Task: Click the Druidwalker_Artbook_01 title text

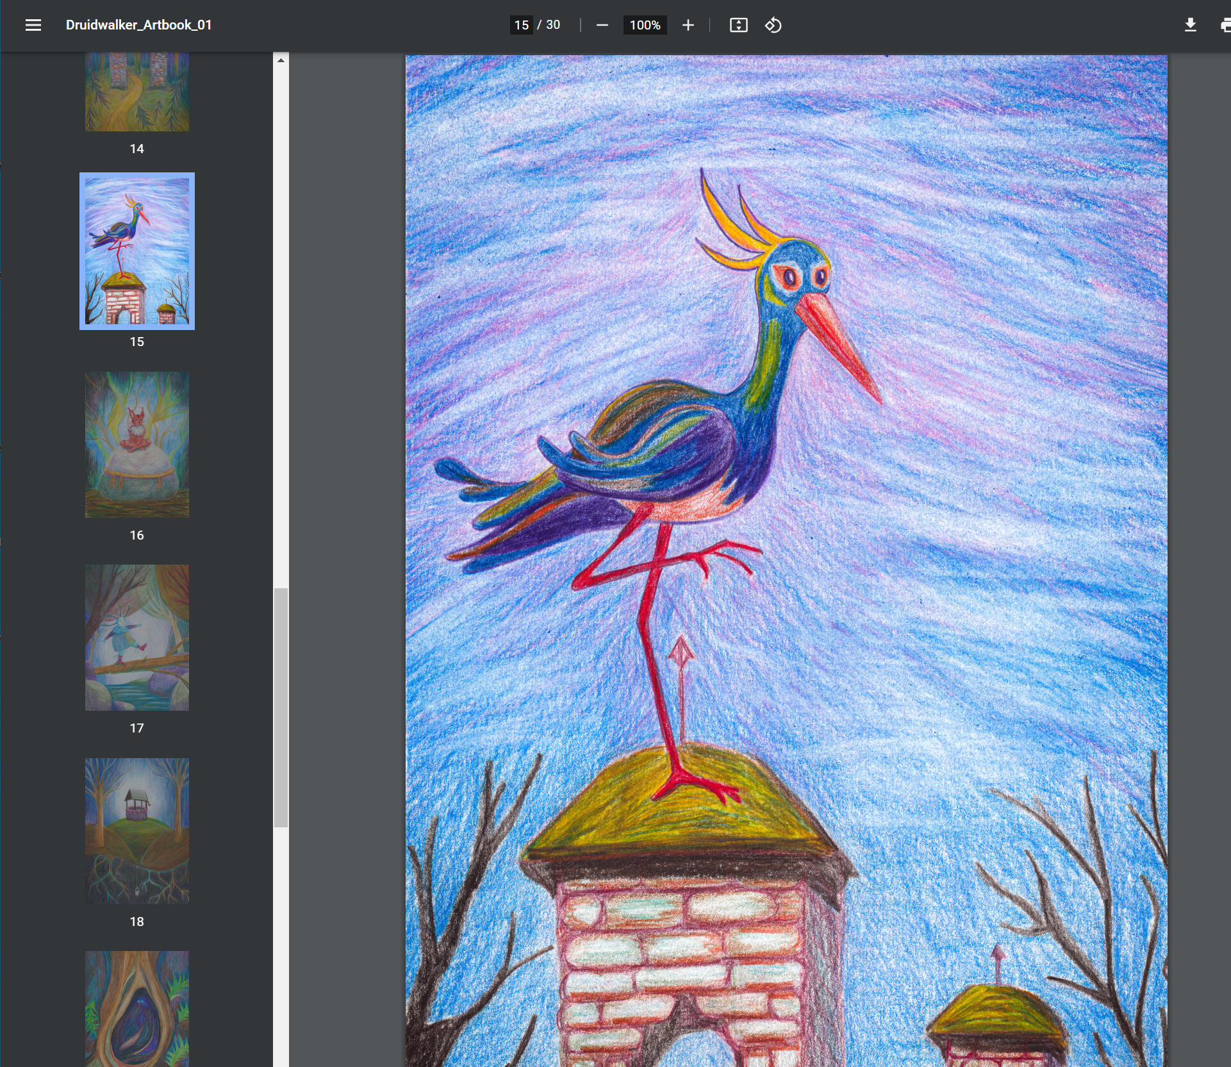Action: [x=138, y=26]
